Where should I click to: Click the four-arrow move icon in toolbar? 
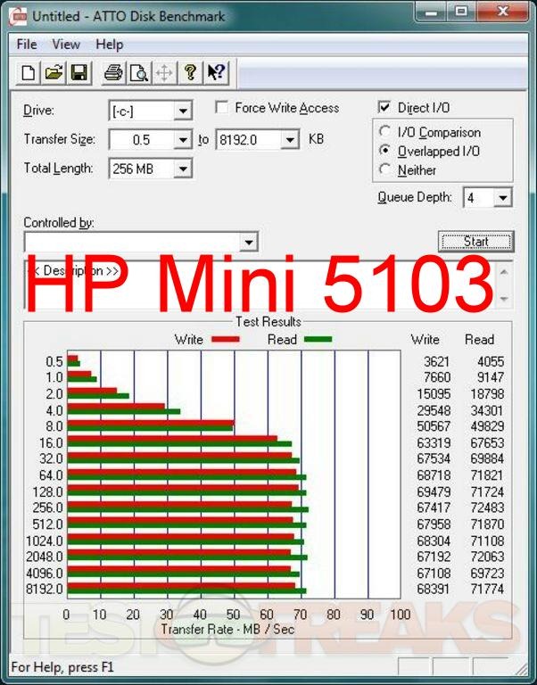pos(164,73)
